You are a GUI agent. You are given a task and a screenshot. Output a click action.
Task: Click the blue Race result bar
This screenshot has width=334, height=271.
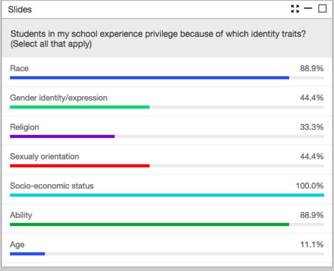coord(149,77)
